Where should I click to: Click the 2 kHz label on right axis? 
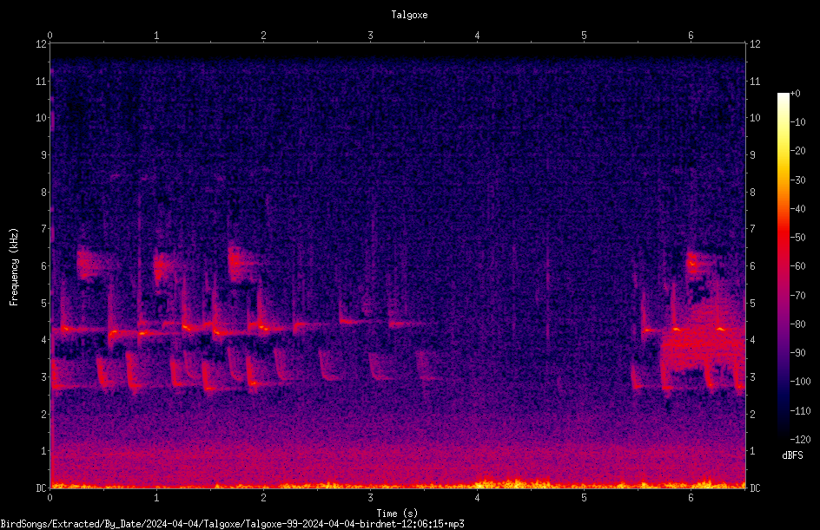[x=752, y=414]
